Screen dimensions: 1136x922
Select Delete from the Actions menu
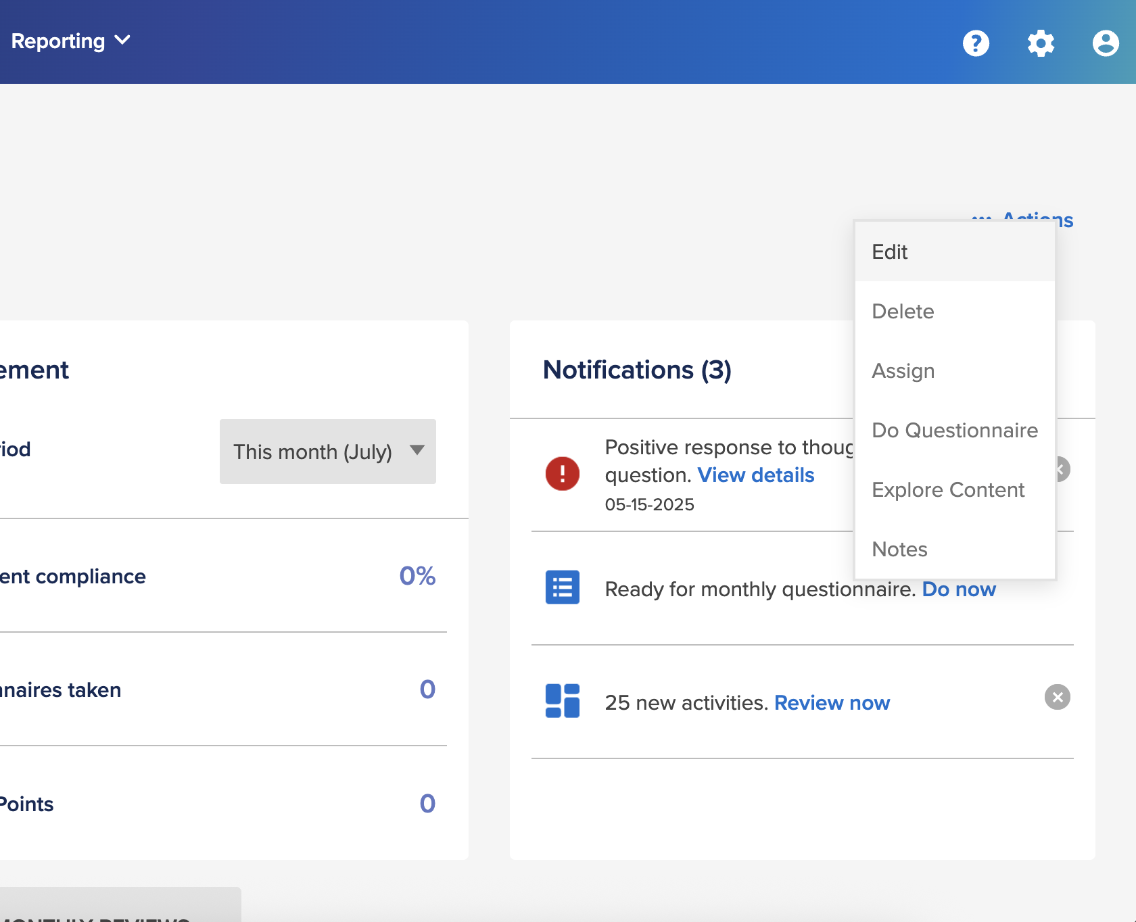point(955,311)
